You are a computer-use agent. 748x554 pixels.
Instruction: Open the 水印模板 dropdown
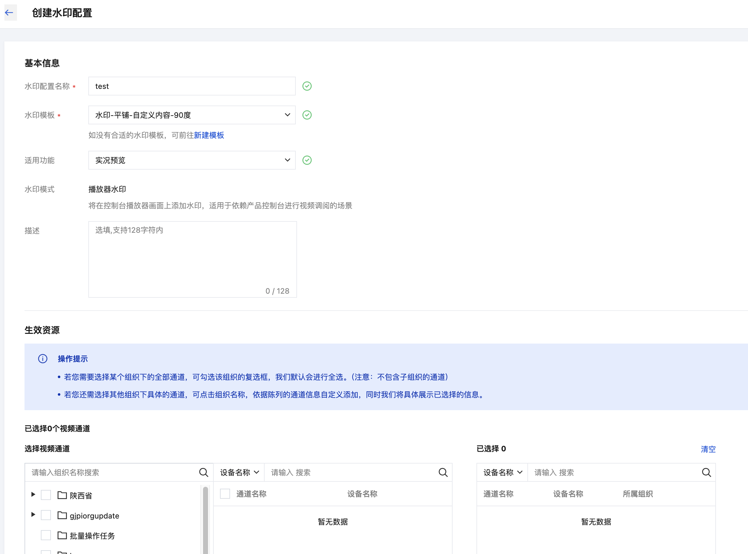192,115
